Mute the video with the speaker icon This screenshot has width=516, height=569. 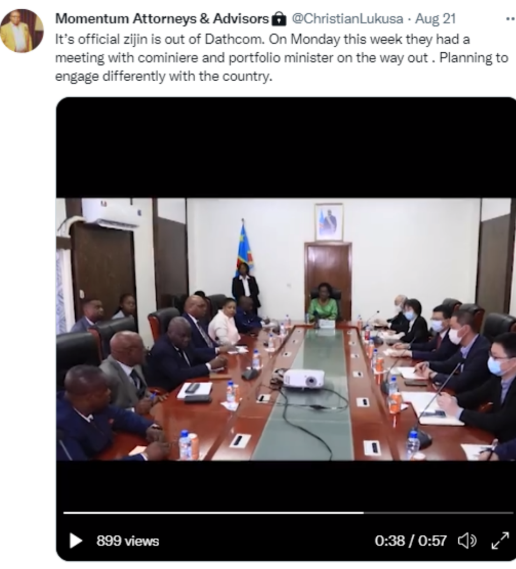467,541
